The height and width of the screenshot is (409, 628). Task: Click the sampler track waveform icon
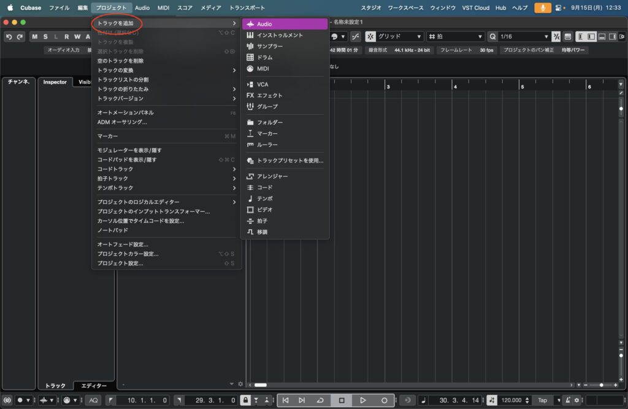tap(250, 46)
